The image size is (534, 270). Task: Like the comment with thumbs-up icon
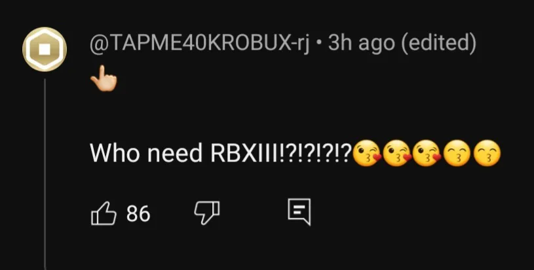click(x=104, y=214)
